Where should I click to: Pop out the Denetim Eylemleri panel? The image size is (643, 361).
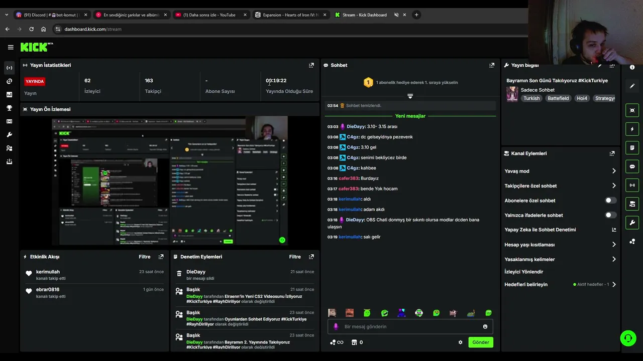(311, 257)
